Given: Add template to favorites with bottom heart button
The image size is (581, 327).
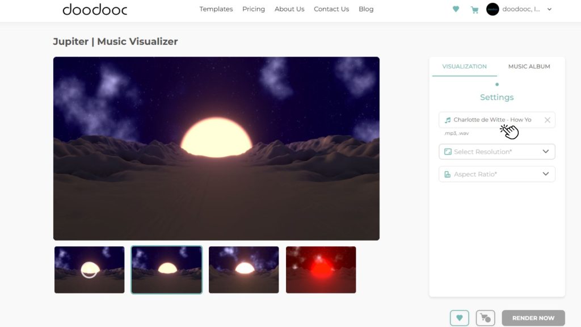Looking at the screenshot, I should (460, 318).
